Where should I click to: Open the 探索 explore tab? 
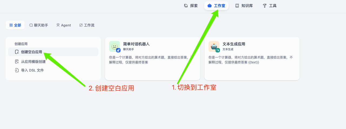tap(191, 6)
